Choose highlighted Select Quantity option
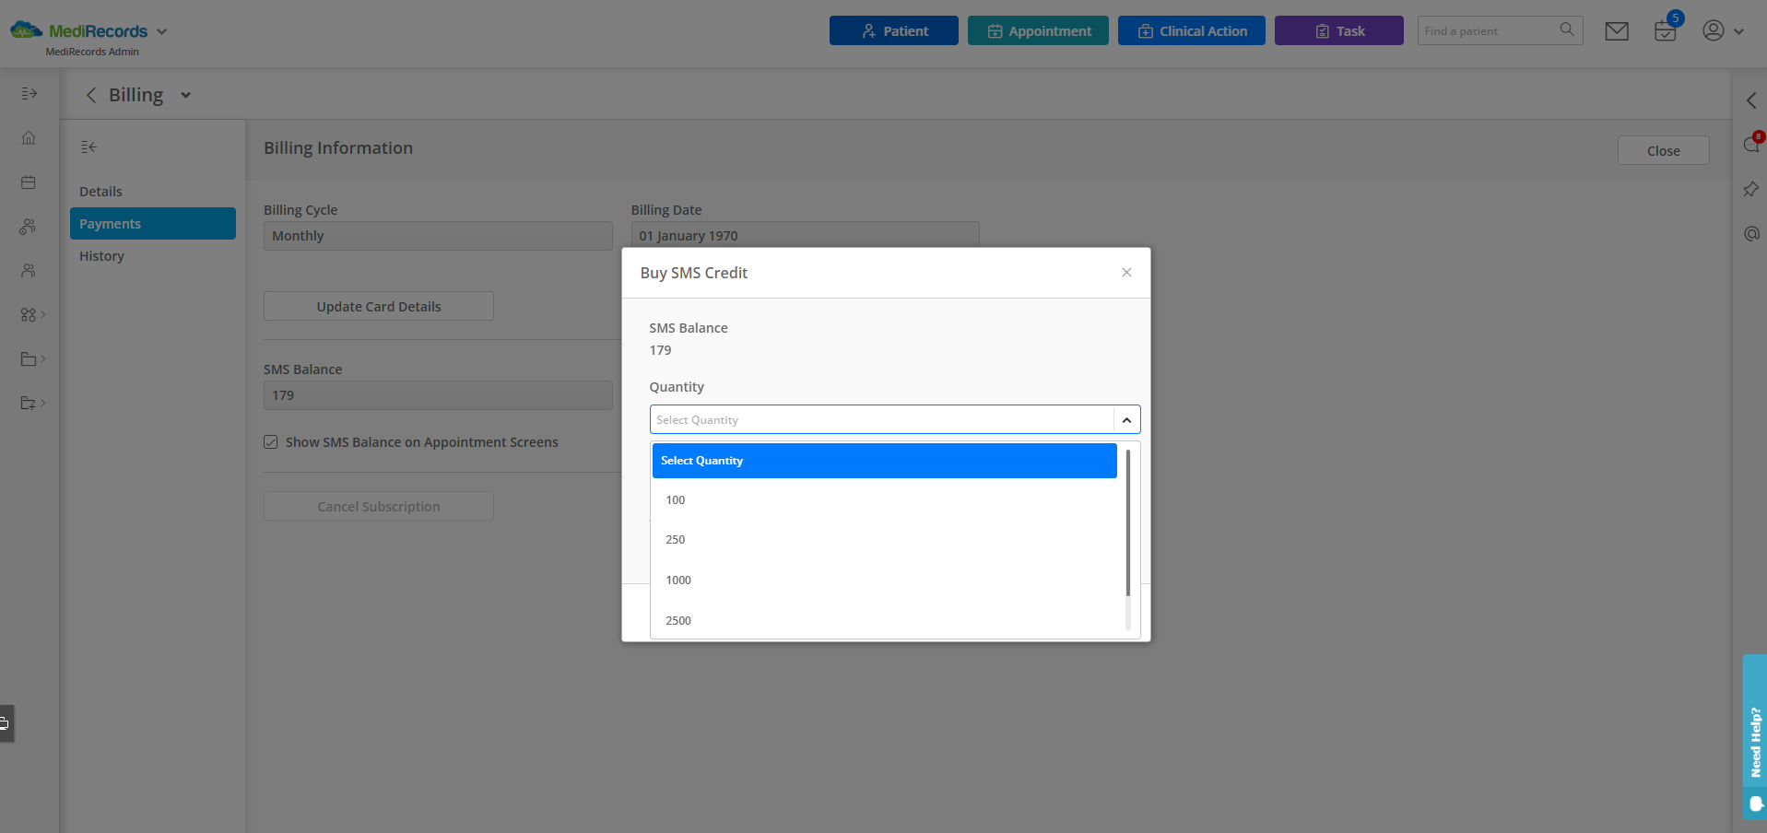This screenshot has width=1767, height=833. 884,461
